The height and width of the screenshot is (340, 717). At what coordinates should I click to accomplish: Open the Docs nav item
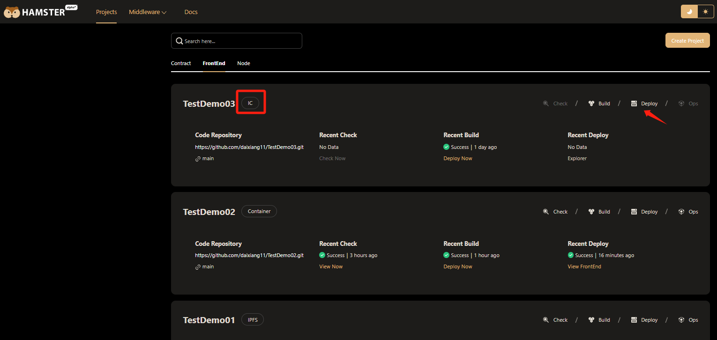[191, 12]
